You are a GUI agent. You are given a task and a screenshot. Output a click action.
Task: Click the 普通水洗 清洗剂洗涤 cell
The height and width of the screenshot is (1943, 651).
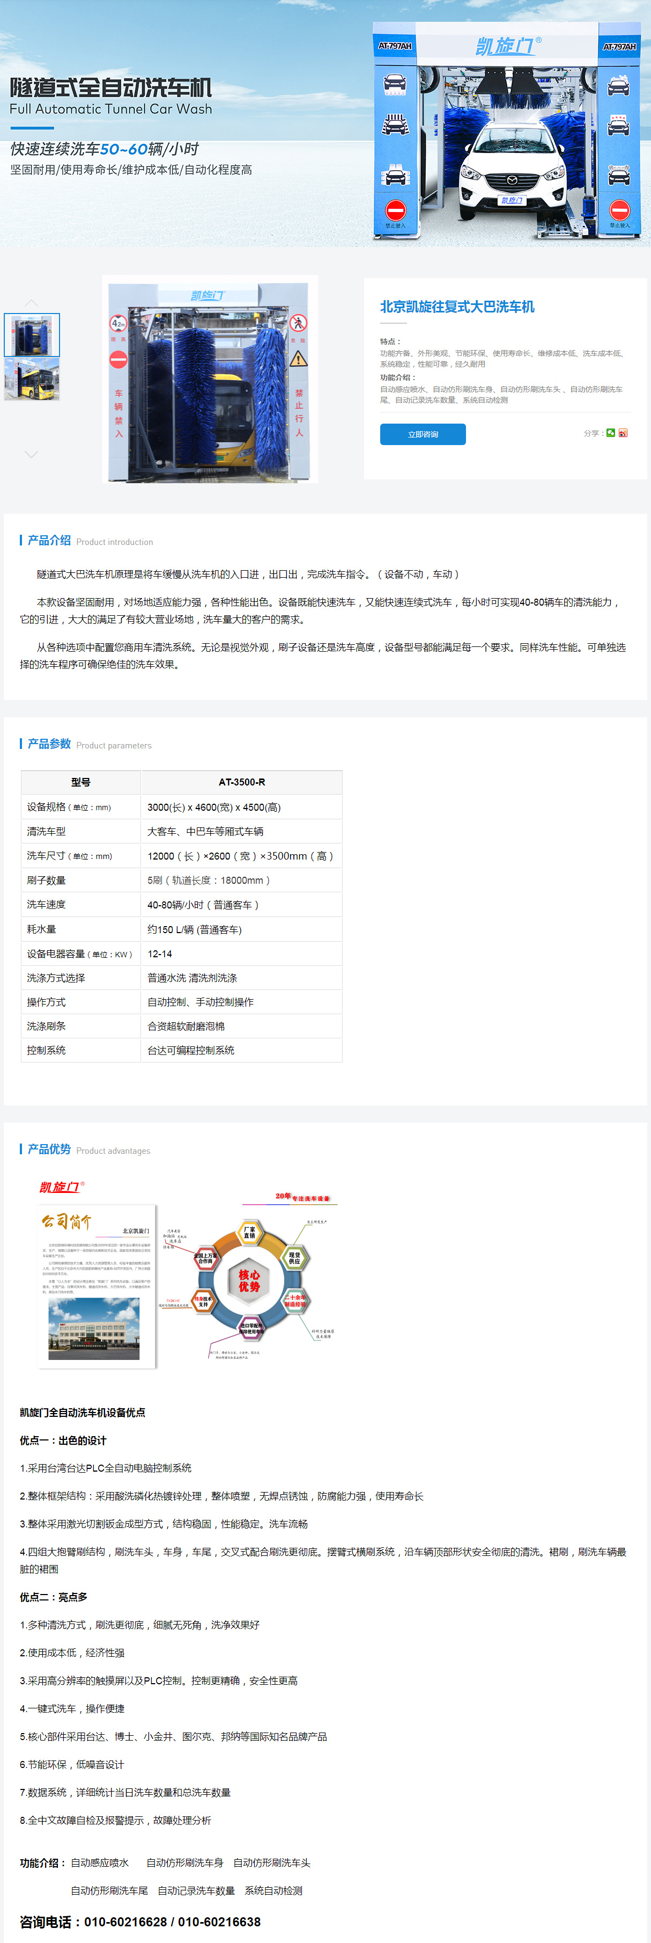pos(242,978)
